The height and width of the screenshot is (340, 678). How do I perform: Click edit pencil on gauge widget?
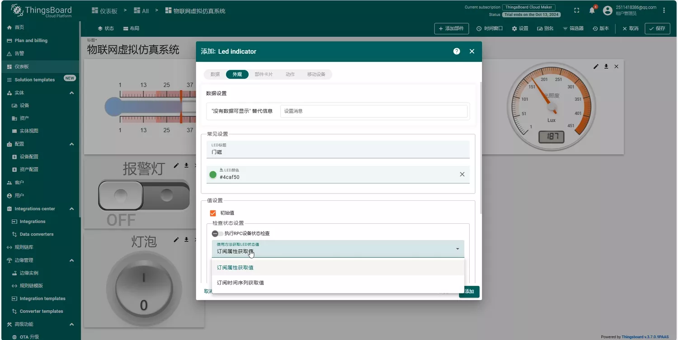(596, 66)
